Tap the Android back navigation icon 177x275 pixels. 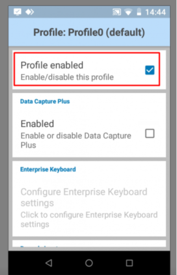point(49,263)
